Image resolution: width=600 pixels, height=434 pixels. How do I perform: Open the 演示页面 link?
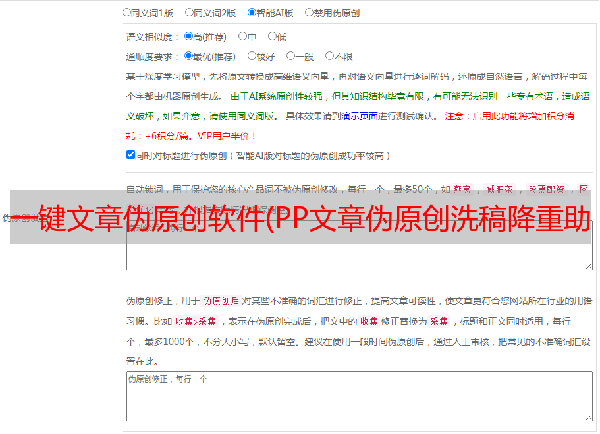pos(360,116)
